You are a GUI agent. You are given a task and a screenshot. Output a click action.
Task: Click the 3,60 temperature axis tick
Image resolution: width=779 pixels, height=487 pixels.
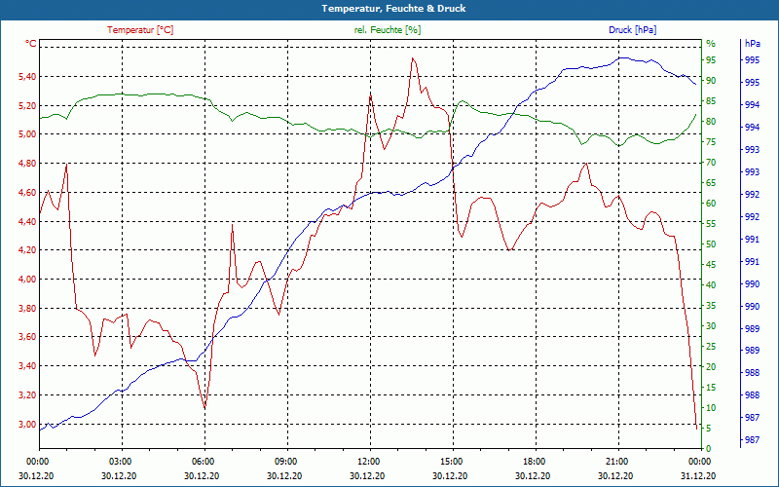point(27,337)
